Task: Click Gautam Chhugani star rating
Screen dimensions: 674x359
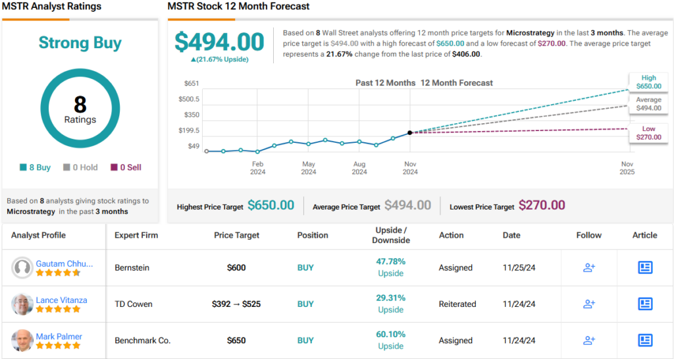Action: tap(58, 273)
